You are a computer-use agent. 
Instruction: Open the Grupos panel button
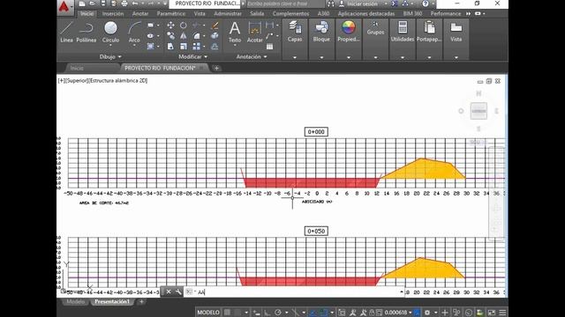(x=375, y=28)
